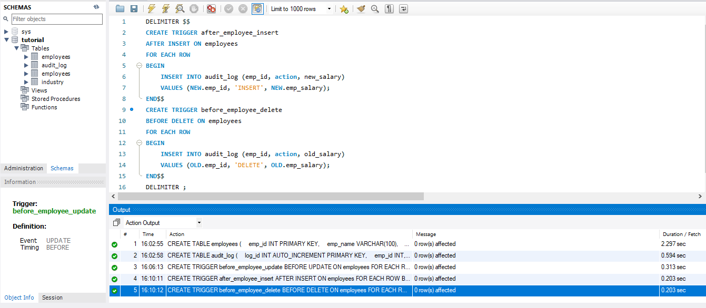Toggle auto-commit mode
This screenshot has width=706, height=308.
(x=257, y=8)
